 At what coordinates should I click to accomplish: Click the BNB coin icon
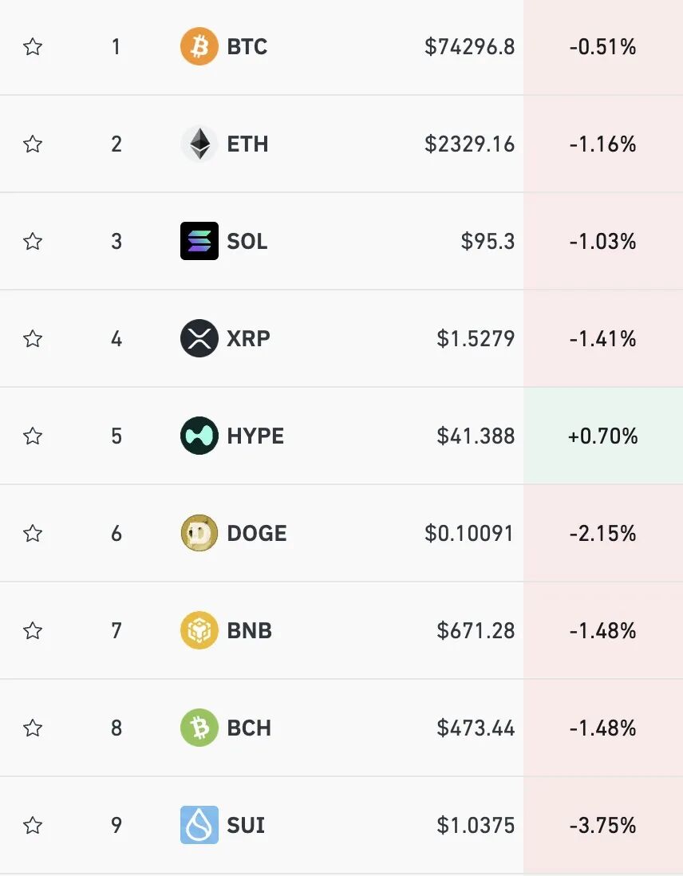click(x=199, y=630)
